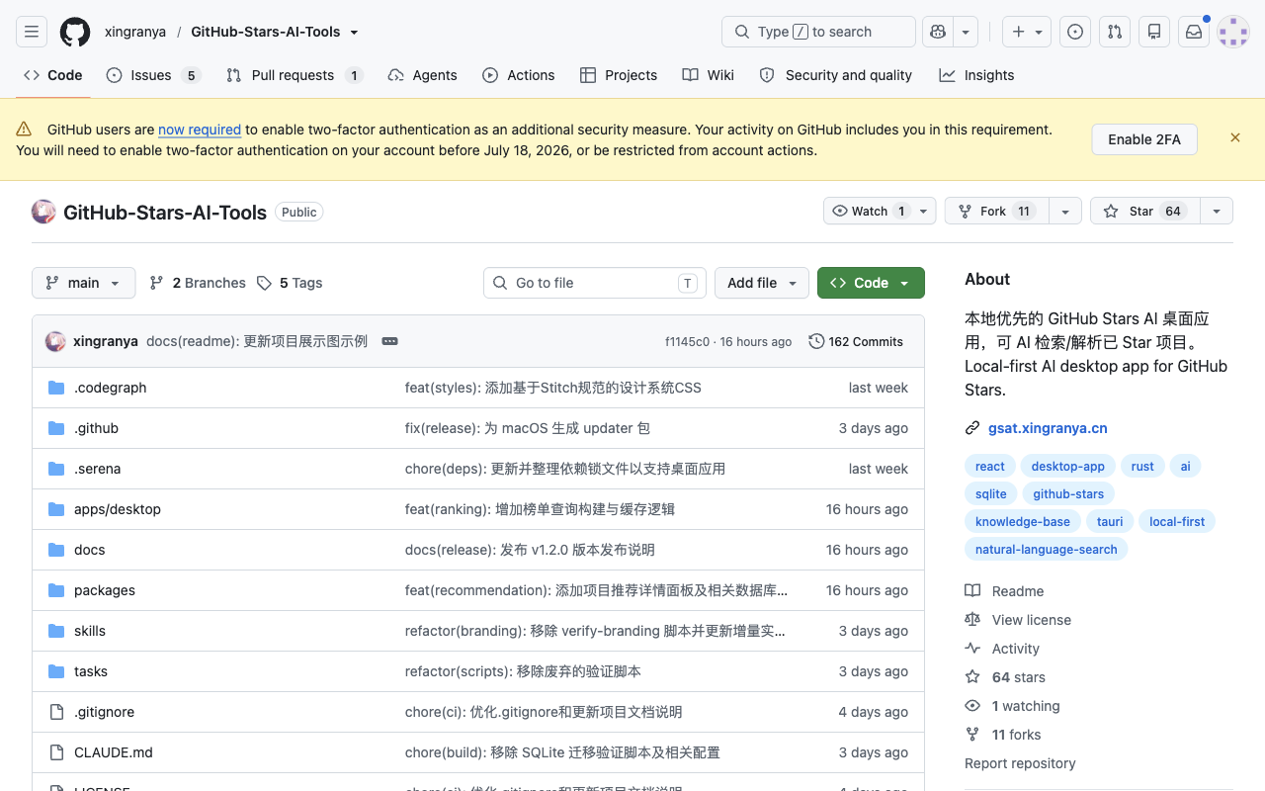Fork the repository
The height and width of the screenshot is (791, 1265).
click(996, 211)
